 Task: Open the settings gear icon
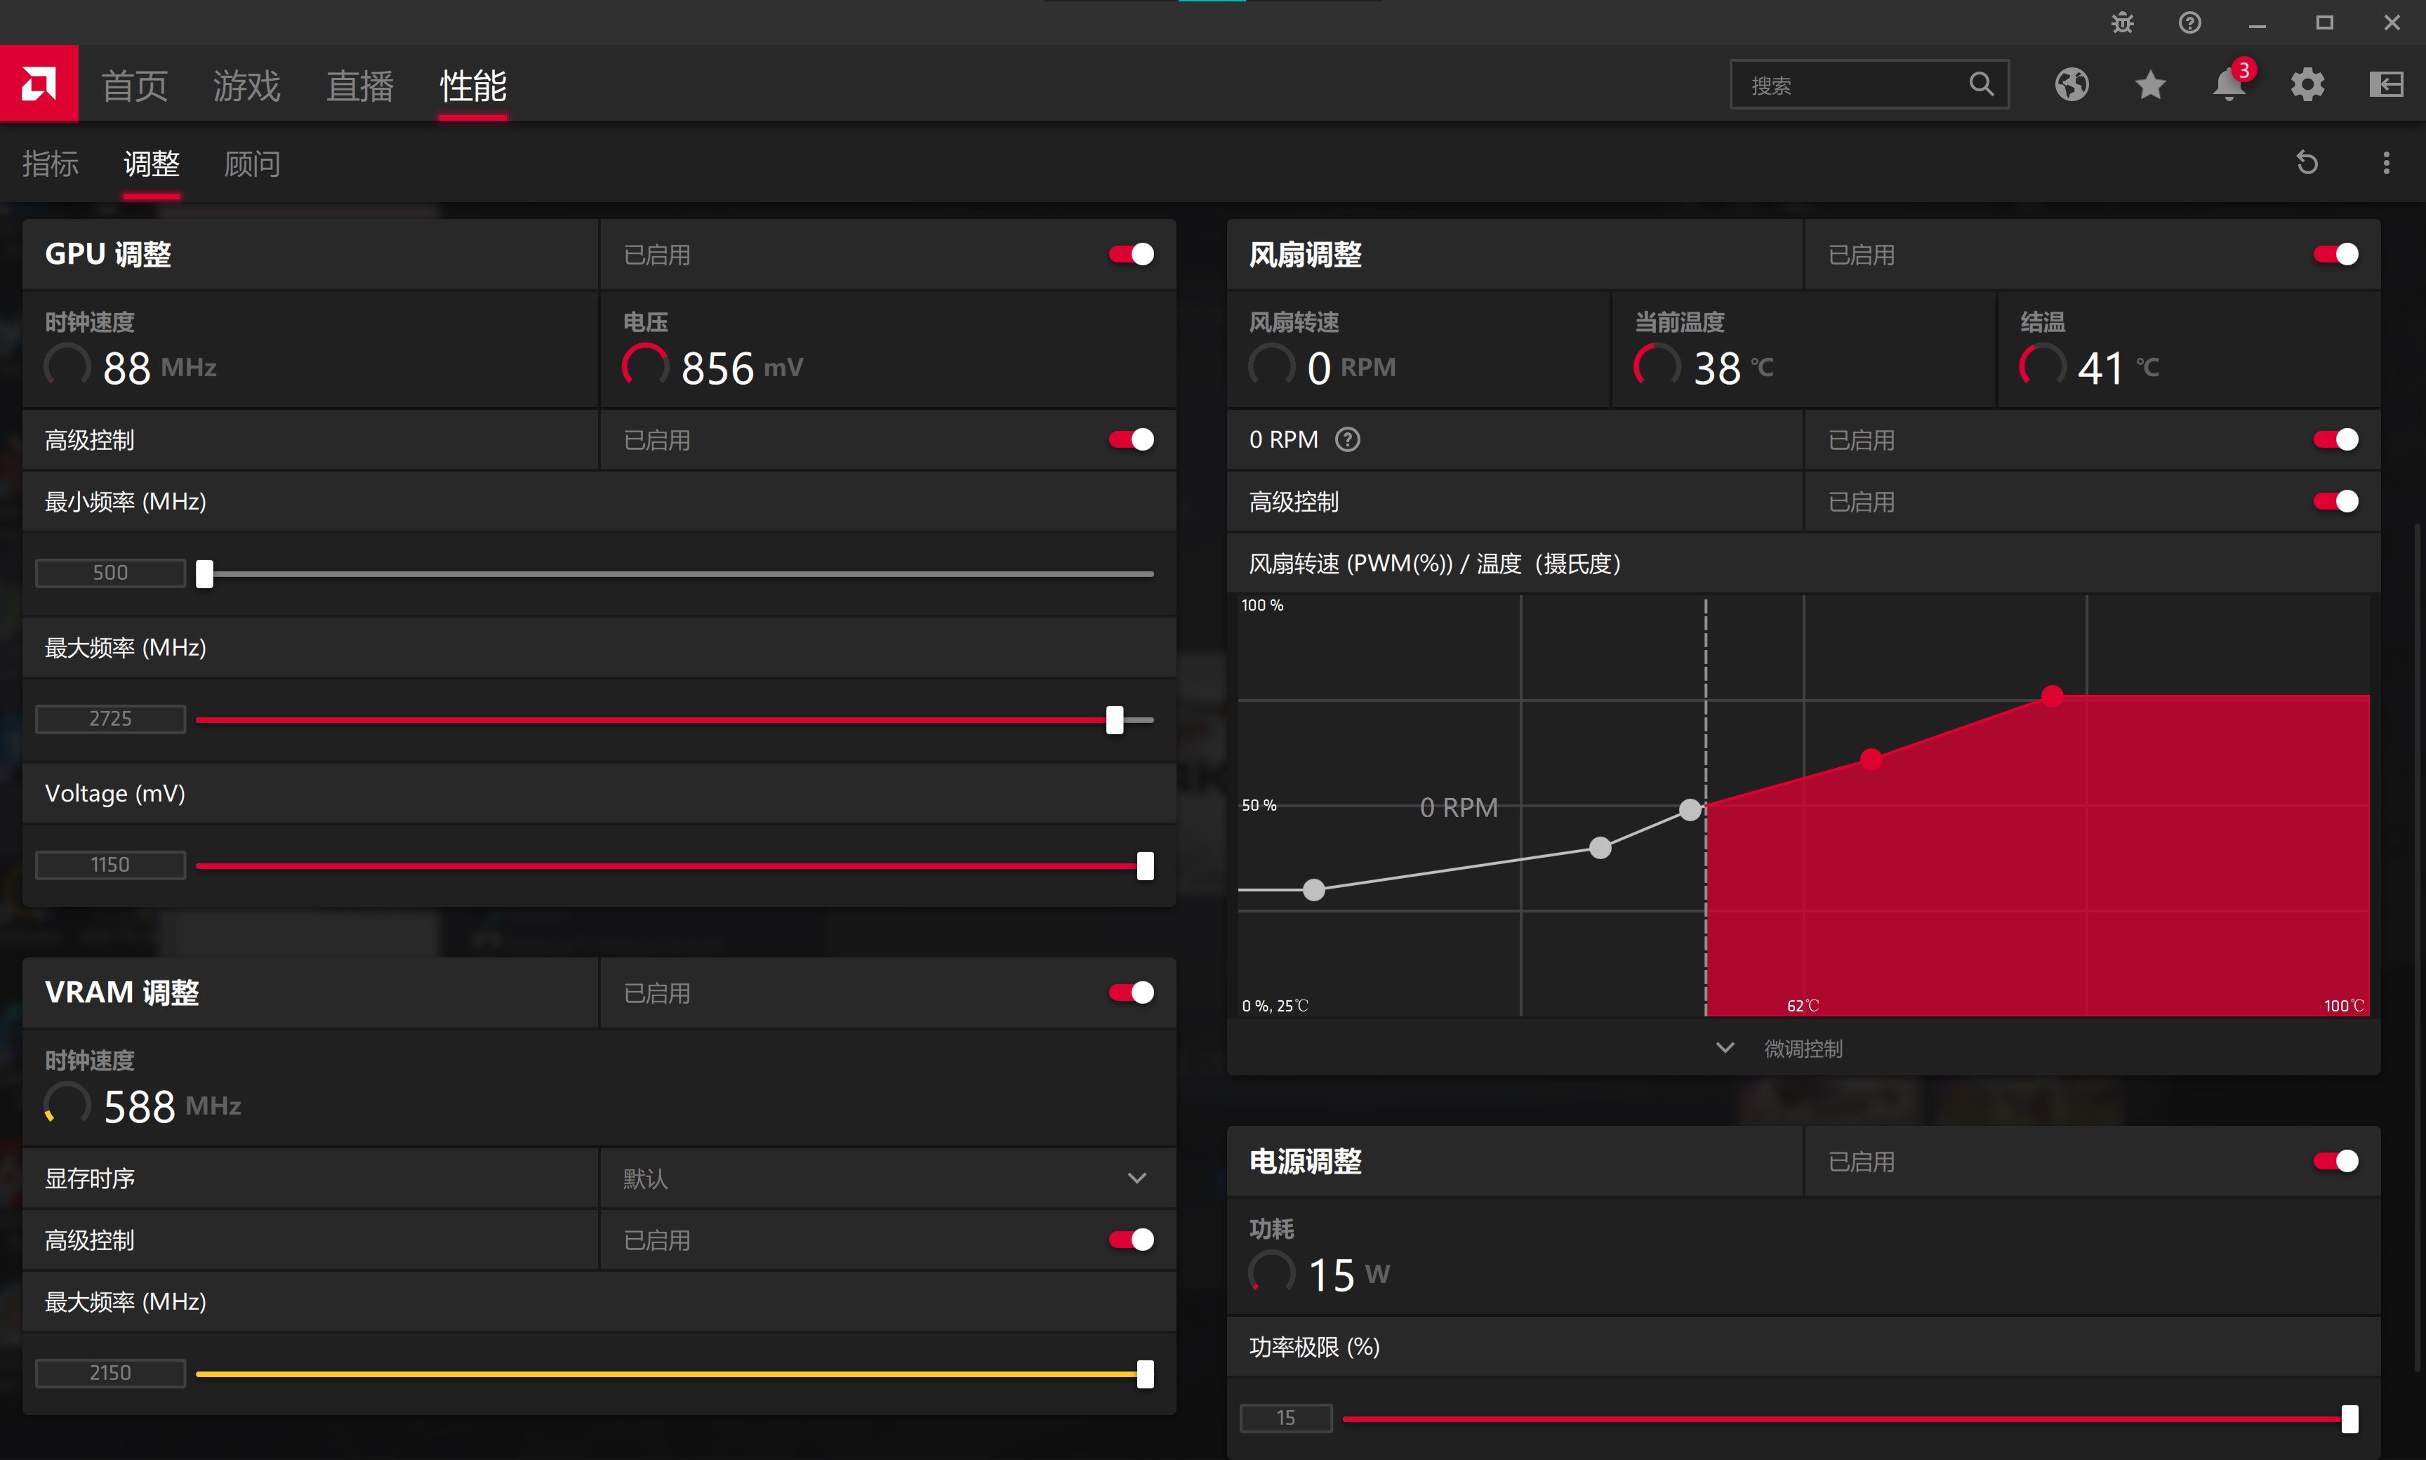[x=2308, y=85]
